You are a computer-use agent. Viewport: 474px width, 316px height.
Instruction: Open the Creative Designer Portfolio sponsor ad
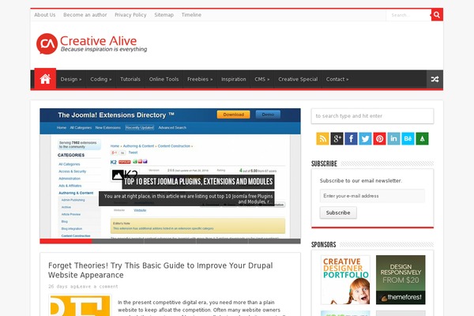click(x=345, y=280)
